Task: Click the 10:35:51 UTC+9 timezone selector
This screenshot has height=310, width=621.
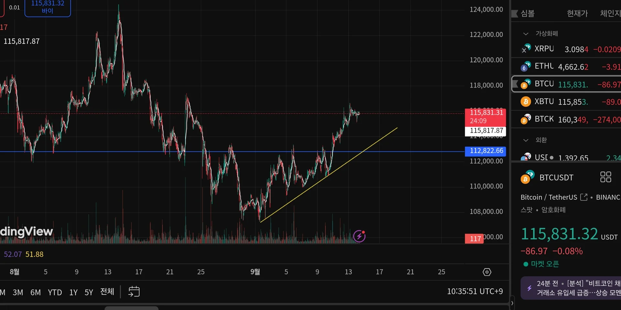Action: [x=475, y=291]
